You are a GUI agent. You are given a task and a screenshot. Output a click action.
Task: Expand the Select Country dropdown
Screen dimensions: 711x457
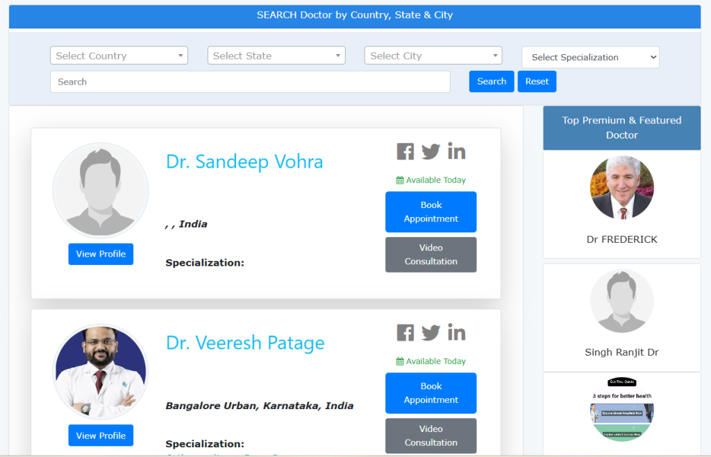click(119, 55)
